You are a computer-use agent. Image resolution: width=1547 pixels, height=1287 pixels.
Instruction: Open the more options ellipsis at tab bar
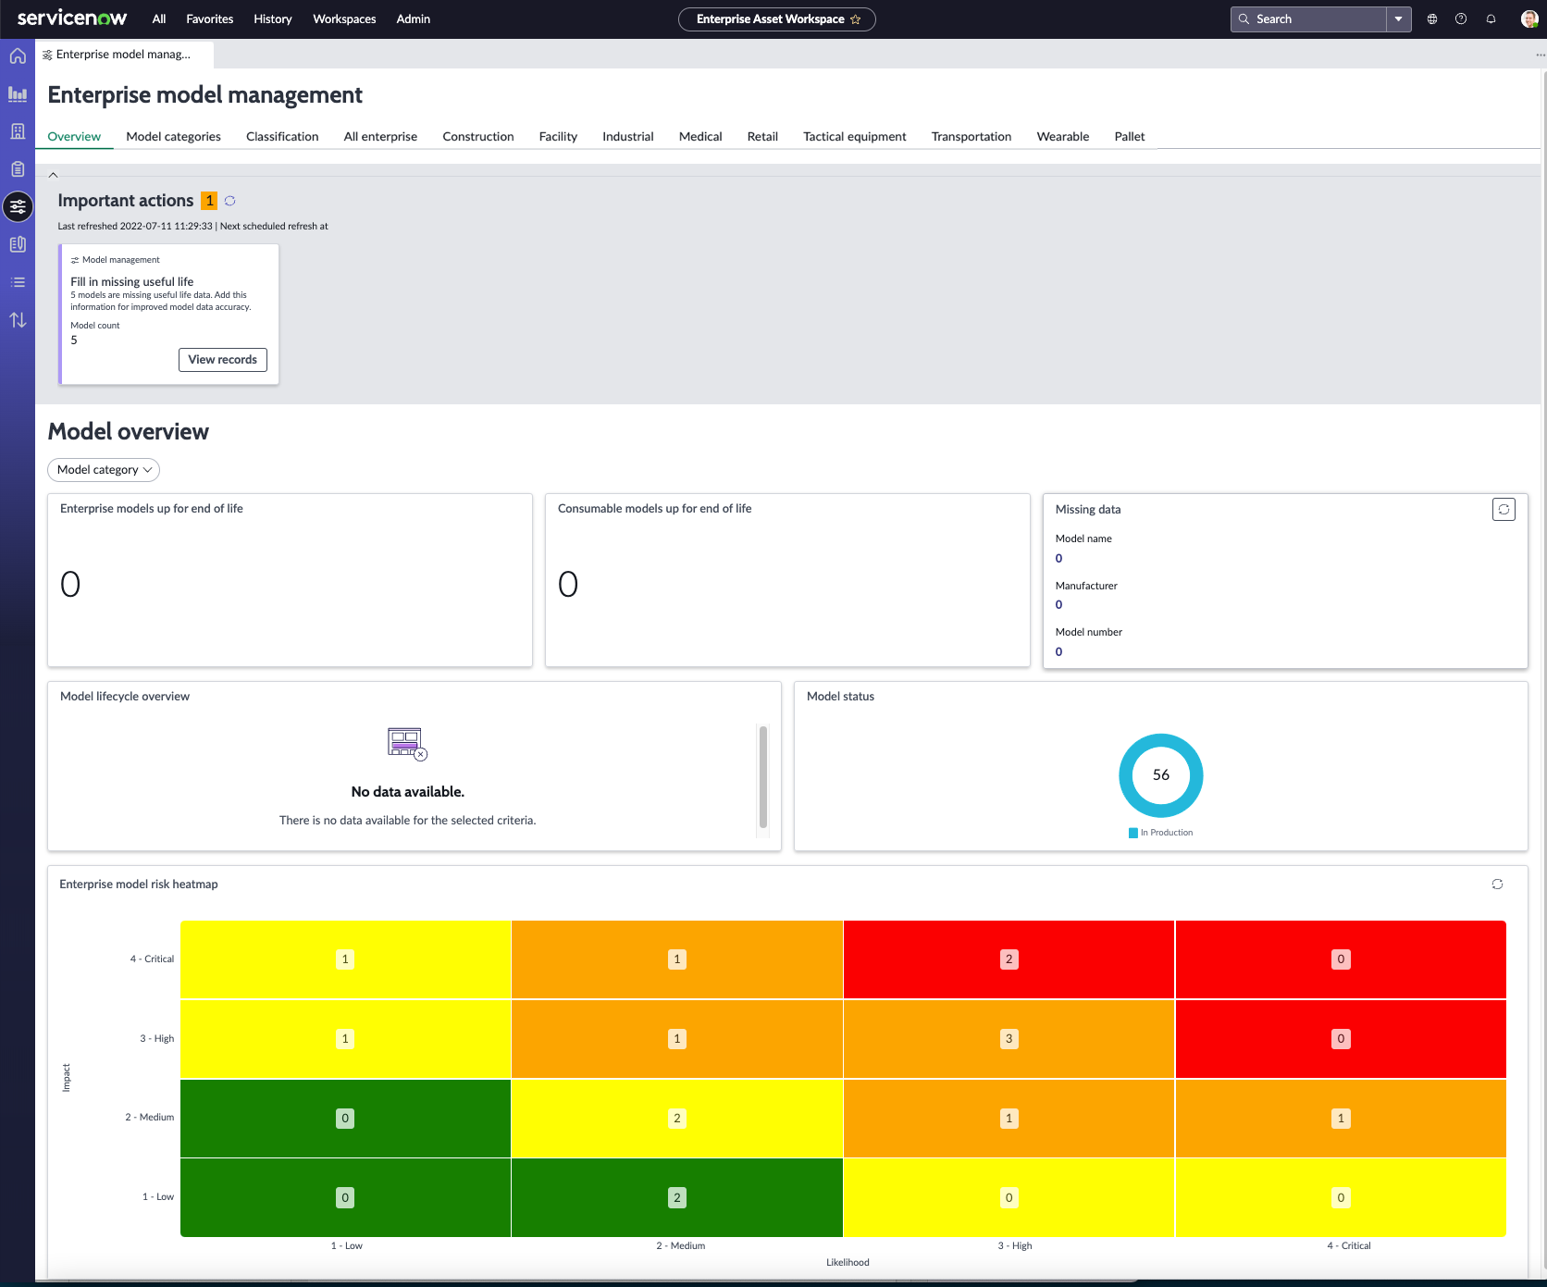point(1540,55)
